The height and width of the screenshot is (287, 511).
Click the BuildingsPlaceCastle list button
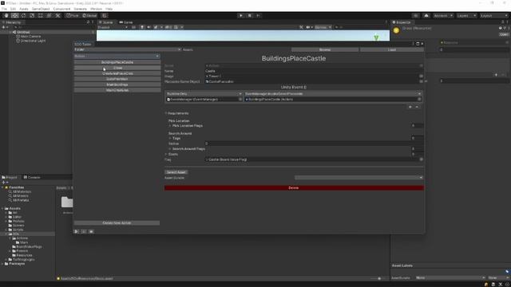coord(117,62)
